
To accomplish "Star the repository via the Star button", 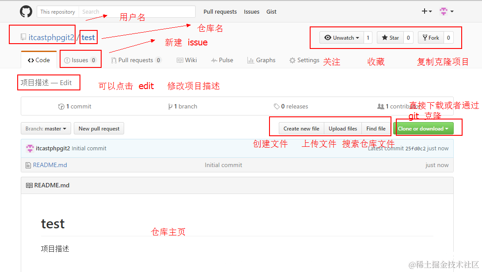I will [x=391, y=38].
